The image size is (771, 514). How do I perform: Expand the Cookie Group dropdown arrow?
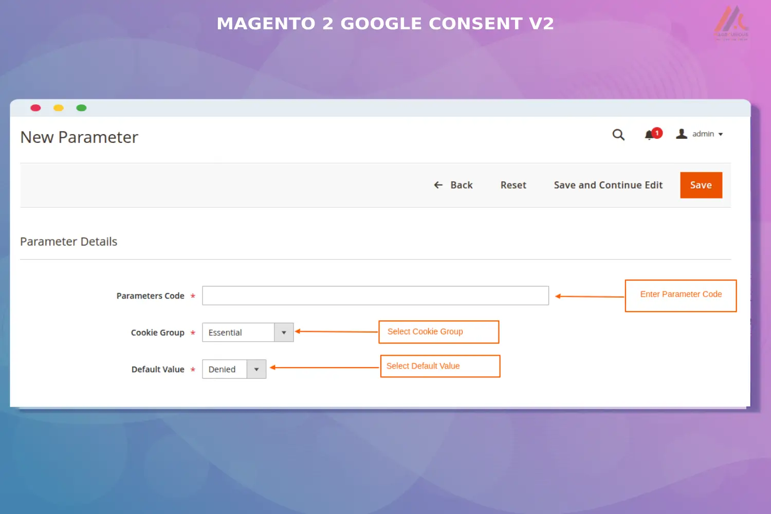(284, 332)
